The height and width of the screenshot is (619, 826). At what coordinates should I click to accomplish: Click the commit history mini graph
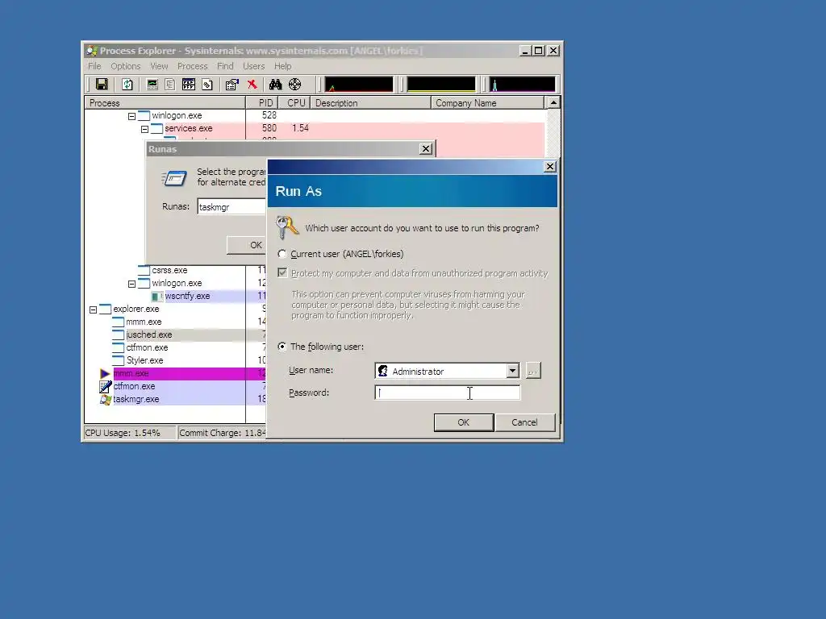[441, 84]
